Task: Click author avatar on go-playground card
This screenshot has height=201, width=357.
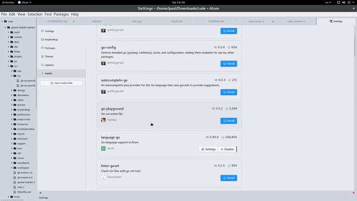Action: (103, 120)
